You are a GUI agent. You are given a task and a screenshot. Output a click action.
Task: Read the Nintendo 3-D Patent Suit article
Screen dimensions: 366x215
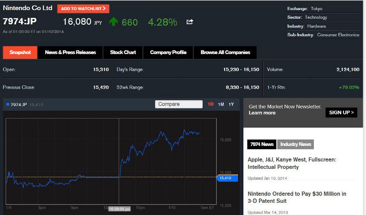click(x=296, y=197)
